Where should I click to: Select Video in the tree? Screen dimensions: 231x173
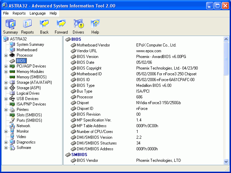(21, 137)
